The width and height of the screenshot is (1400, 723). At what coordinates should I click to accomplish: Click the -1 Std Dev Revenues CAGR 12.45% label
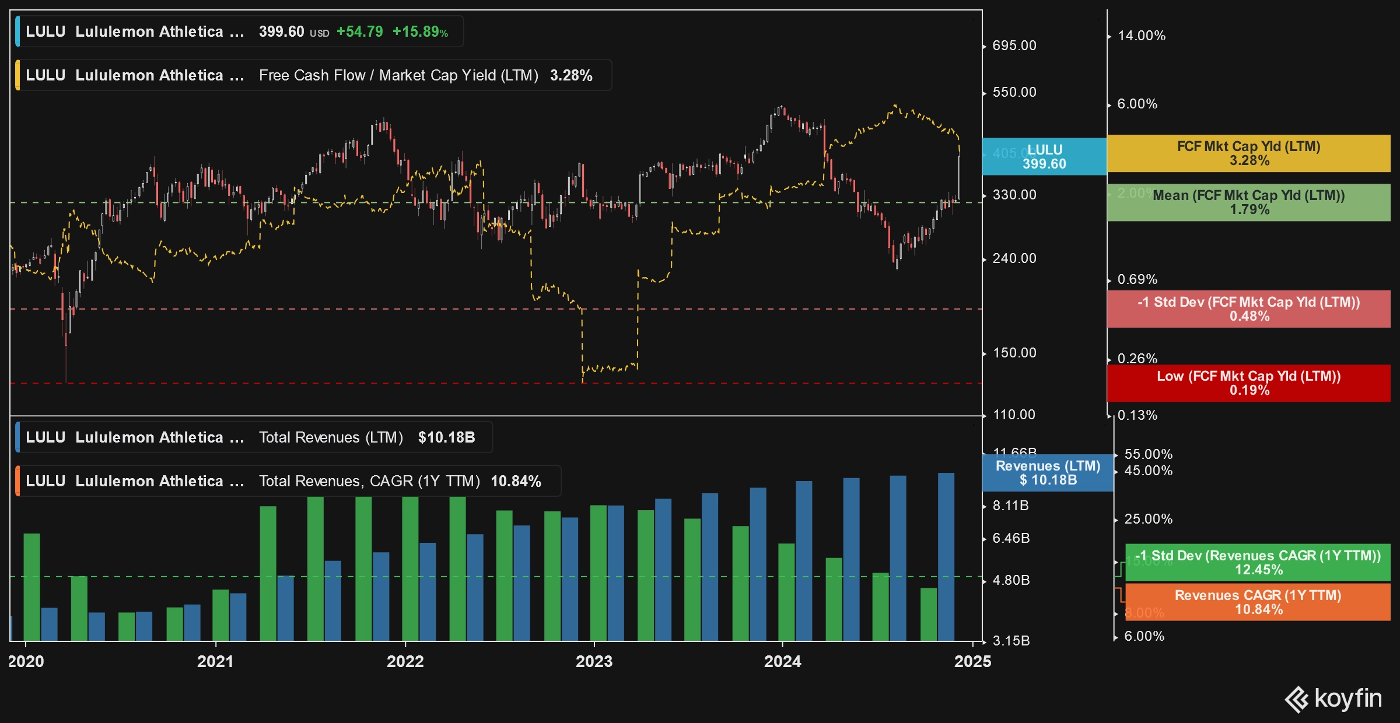[1258, 563]
